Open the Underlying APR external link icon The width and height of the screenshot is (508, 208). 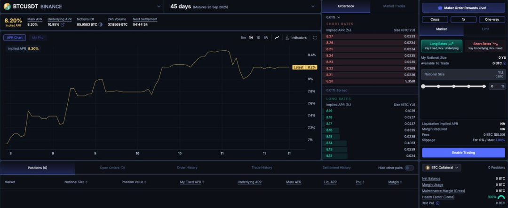pos(63,24)
